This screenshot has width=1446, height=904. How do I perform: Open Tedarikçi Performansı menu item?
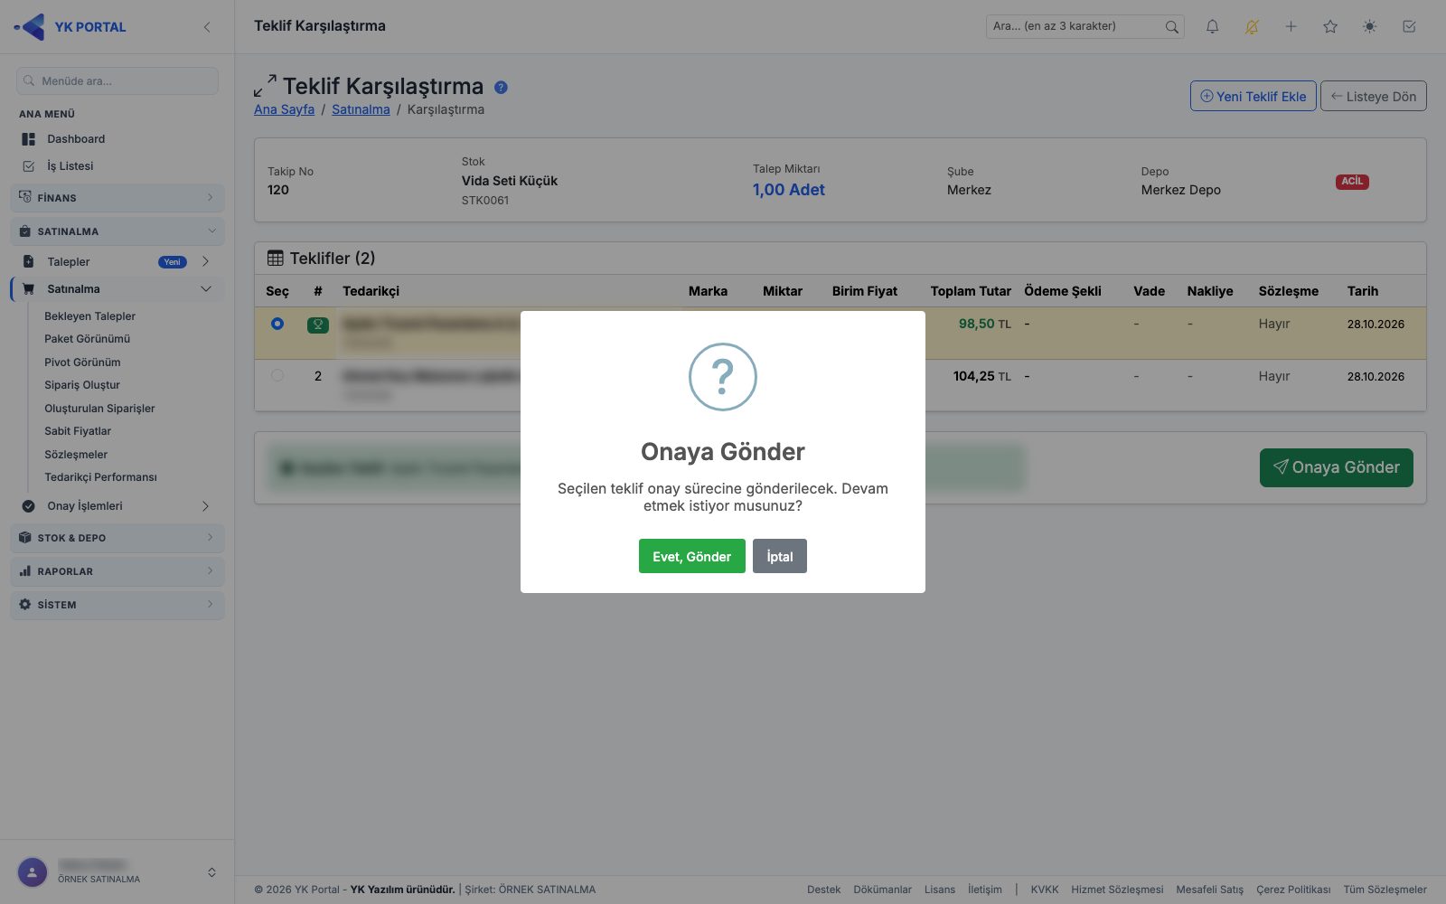(100, 477)
